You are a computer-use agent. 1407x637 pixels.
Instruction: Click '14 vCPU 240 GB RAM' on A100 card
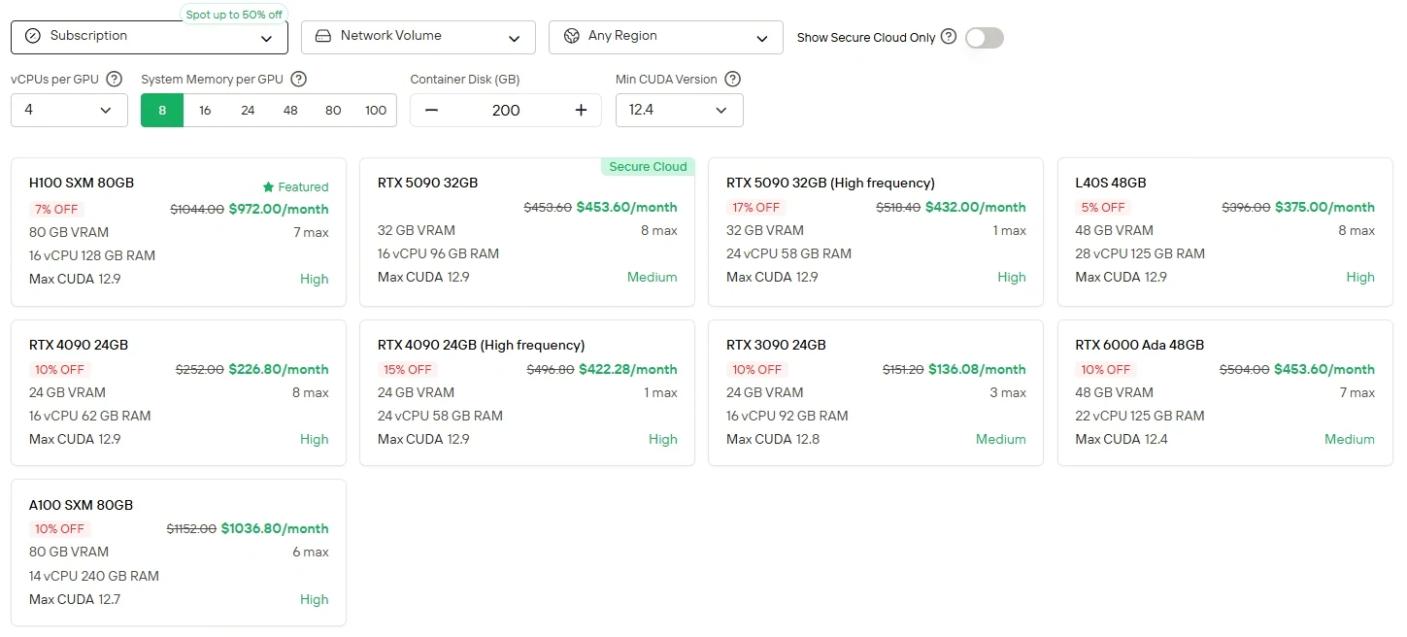click(x=94, y=576)
